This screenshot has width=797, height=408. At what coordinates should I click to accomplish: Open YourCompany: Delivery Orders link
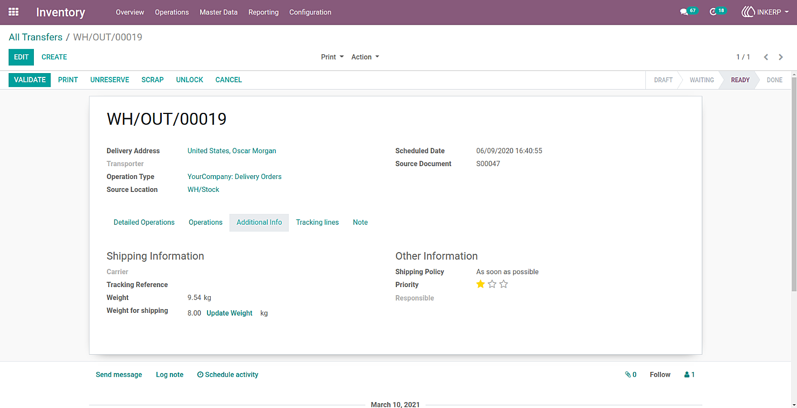click(x=234, y=177)
